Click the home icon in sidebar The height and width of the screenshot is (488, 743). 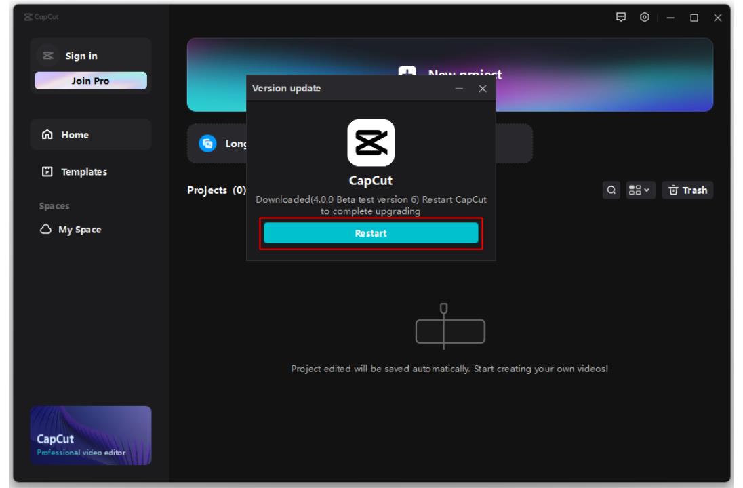click(x=47, y=135)
